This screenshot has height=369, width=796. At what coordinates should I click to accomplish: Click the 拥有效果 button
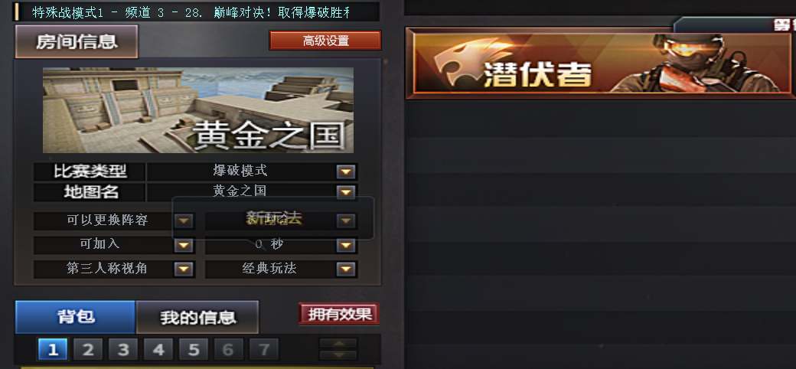pyautogui.click(x=338, y=314)
